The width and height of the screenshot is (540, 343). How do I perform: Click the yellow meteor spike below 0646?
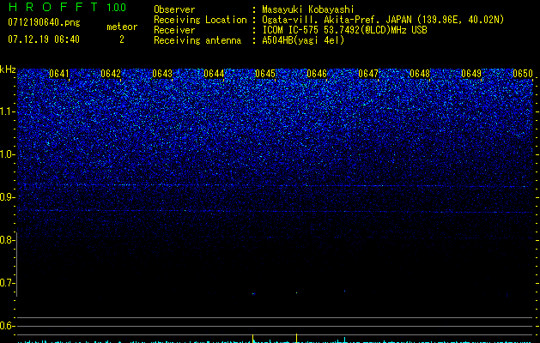click(x=296, y=338)
